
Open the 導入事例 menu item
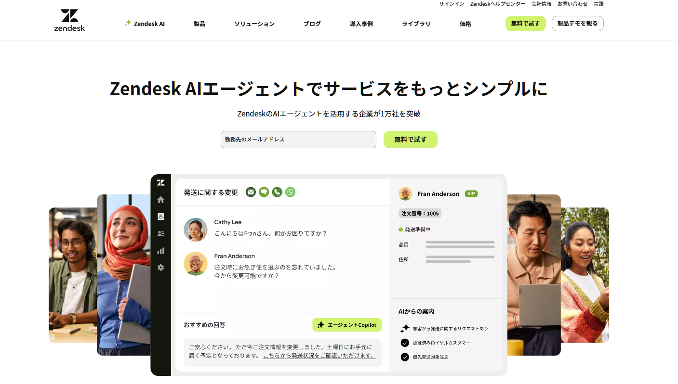click(360, 23)
